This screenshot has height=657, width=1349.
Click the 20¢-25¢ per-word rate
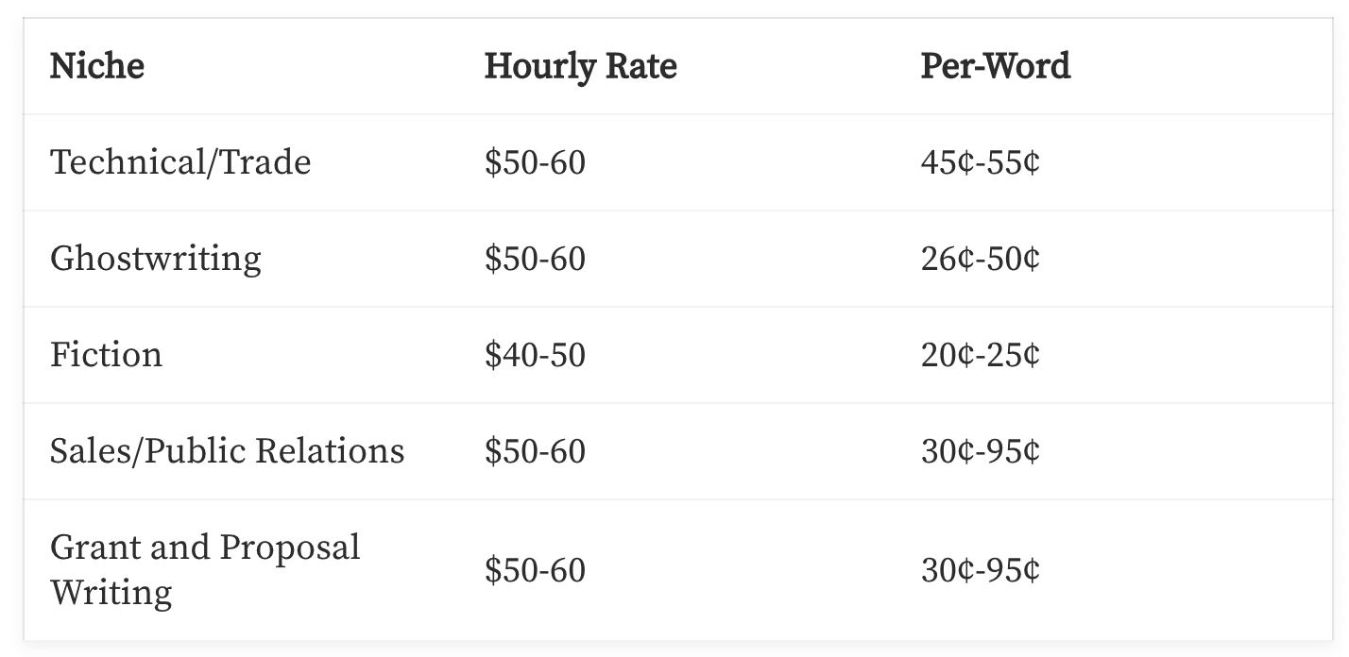point(980,356)
